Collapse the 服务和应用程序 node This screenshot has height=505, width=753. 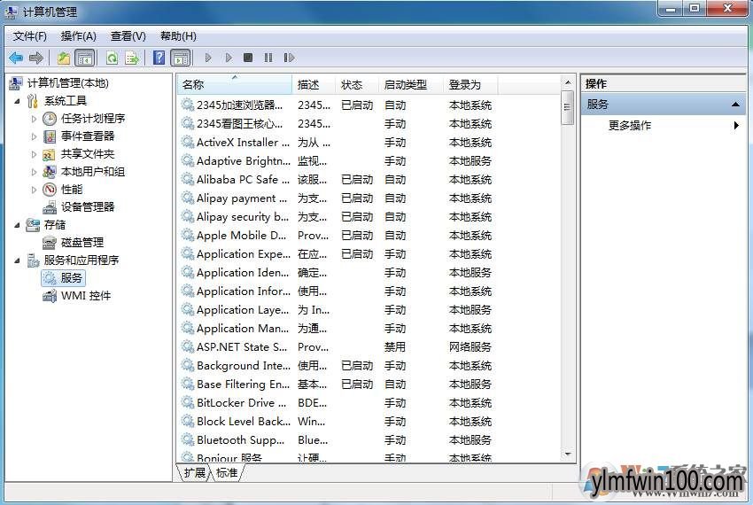click(x=18, y=260)
